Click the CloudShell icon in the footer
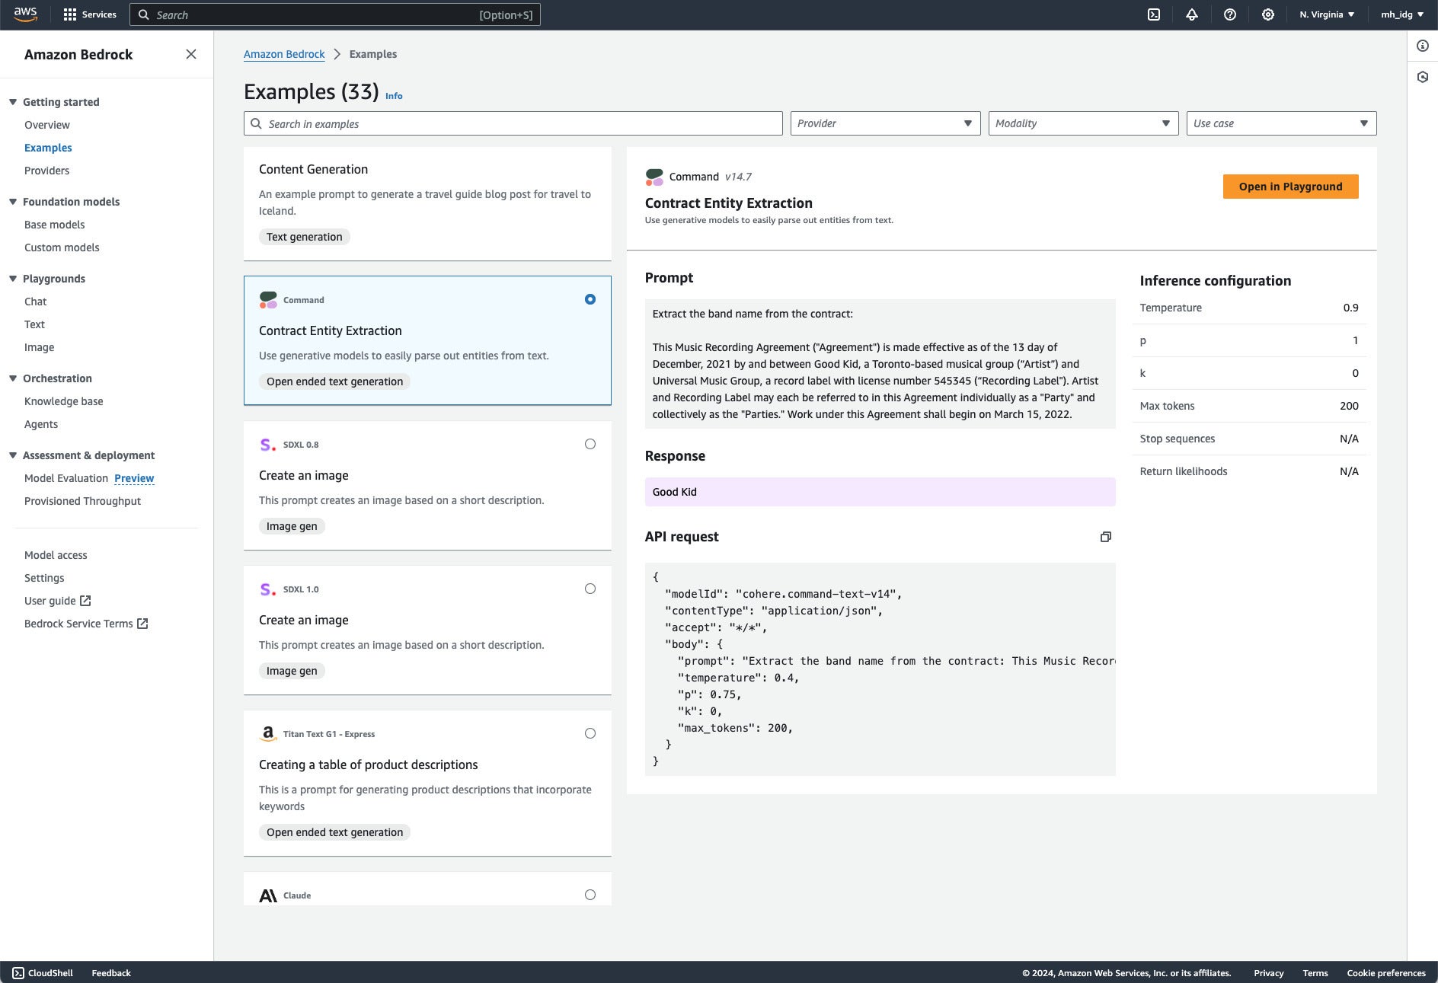Image resolution: width=1438 pixels, height=983 pixels. (x=18, y=973)
